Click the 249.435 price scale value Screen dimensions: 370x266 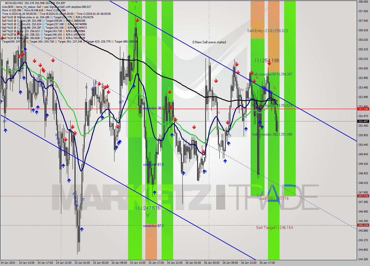click(x=363, y=164)
